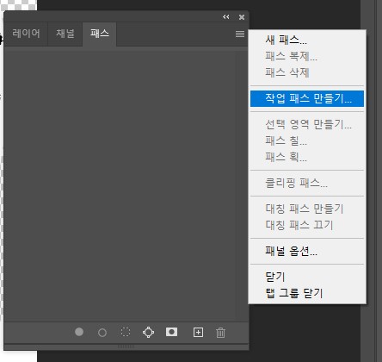Image resolution: width=382 pixels, height=362 pixels.
Task: Select 작업 패스 만들기... menu item
Action: (307, 98)
